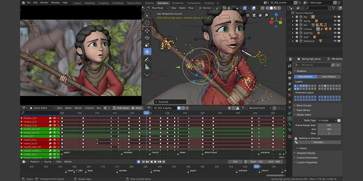Screen dimensions: 363x181
Task: Select the Annotate pencil tool
Action: point(147,60)
